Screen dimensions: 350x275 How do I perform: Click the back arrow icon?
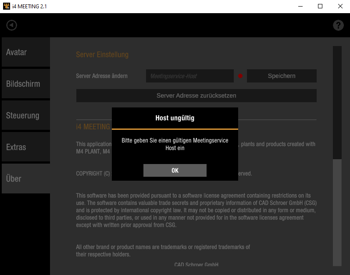pyautogui.click(x=11, y=25)
